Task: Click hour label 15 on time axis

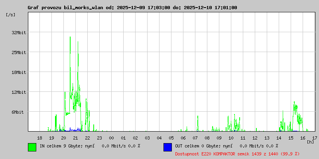Action: 291,138
